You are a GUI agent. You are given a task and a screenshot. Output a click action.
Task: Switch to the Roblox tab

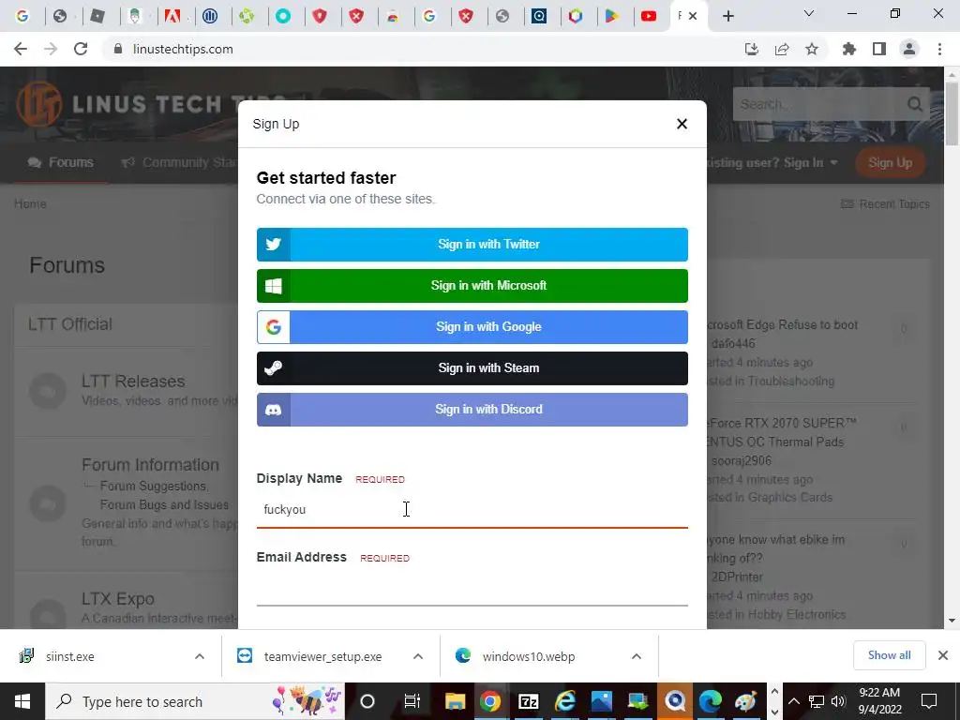97,16
